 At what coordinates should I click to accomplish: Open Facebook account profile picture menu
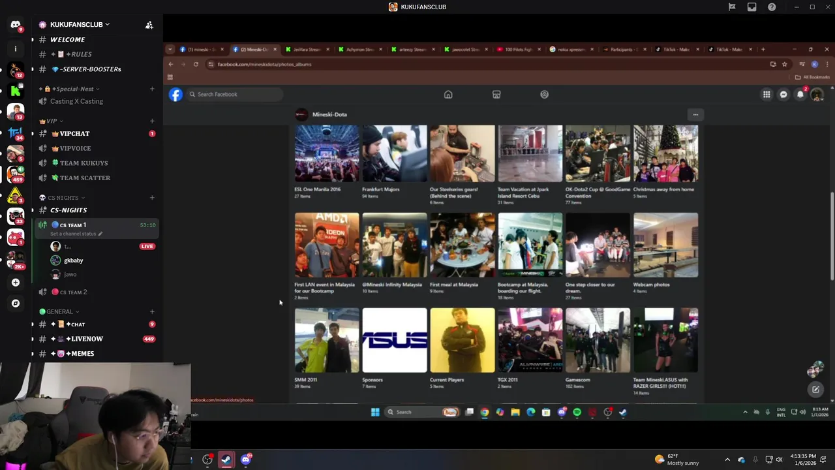817,95
